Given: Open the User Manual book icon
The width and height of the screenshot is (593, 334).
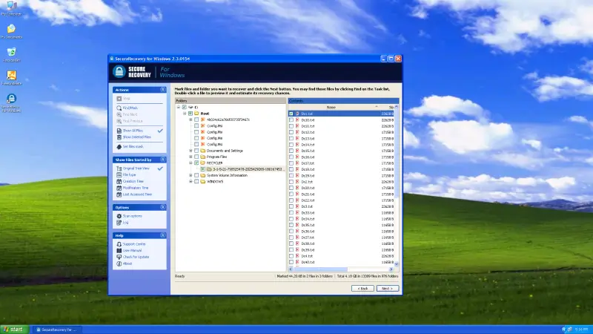Looking at the screenshot, I should point(119,251).
